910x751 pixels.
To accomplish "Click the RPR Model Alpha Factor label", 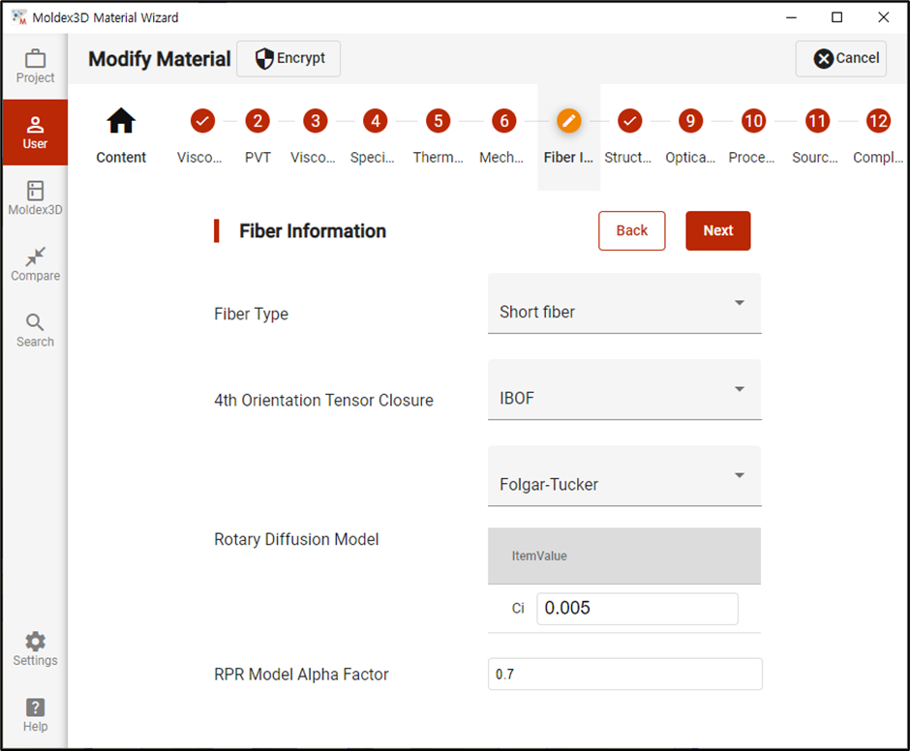I will pos(301,675).
